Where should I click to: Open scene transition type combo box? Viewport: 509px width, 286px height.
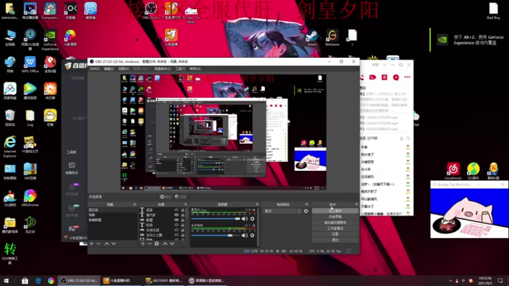pyautogui.click(x=282, y=211)
